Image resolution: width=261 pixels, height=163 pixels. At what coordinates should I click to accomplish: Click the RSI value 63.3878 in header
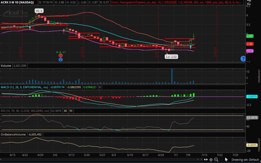click(56, 111)
